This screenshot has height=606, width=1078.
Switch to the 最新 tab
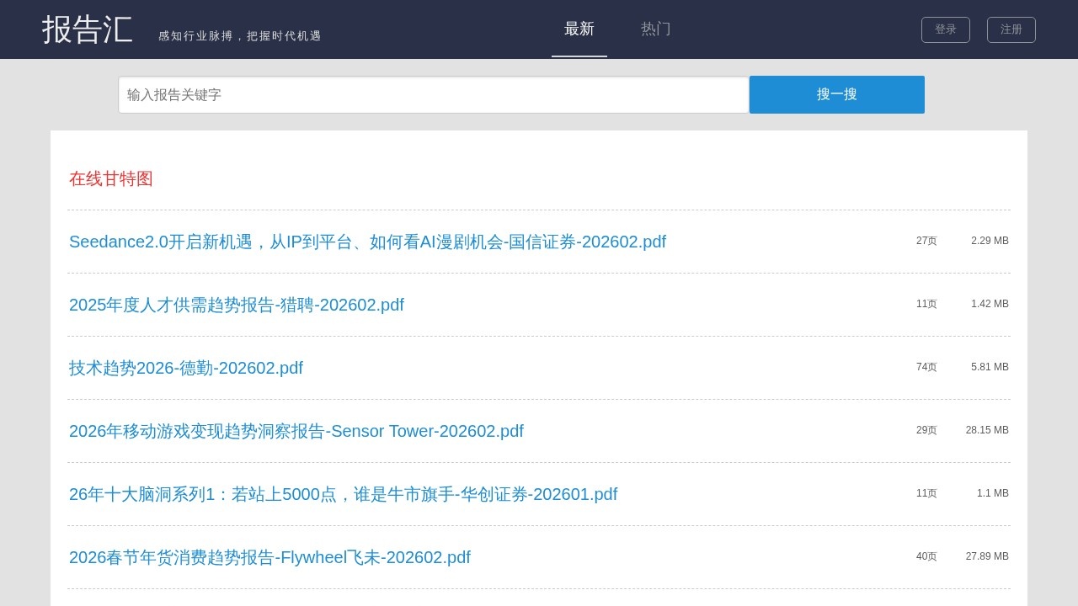579,29
